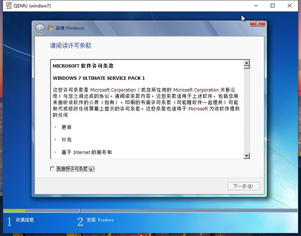Click the Windows flag icon in the dialog title
Screen dimensions: 301x236
pyautogui.click(x=50, y=28)
